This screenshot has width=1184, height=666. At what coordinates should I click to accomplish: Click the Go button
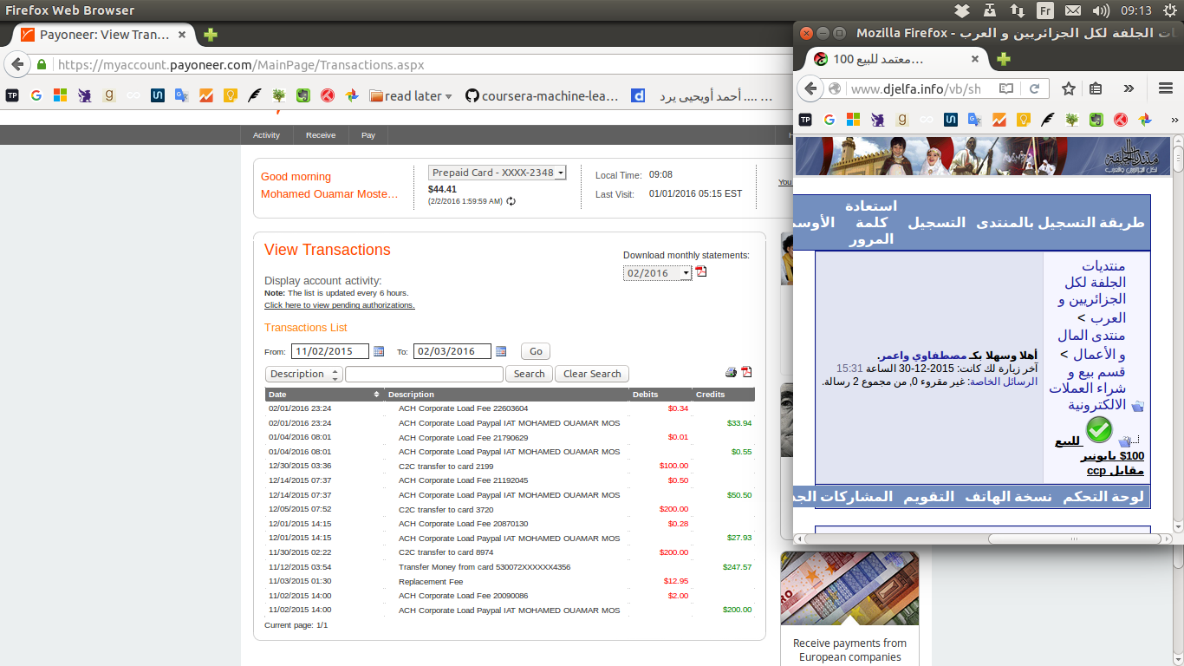point(536,351)
